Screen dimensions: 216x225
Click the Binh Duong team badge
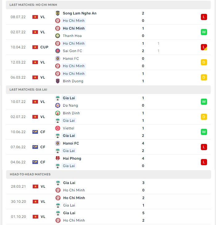point(58,81)
